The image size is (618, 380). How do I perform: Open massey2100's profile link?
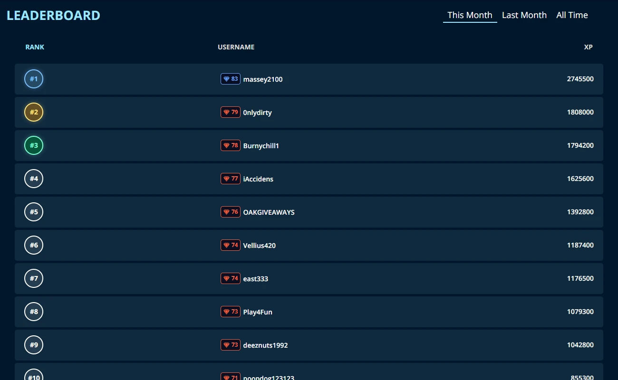(263, 79)
